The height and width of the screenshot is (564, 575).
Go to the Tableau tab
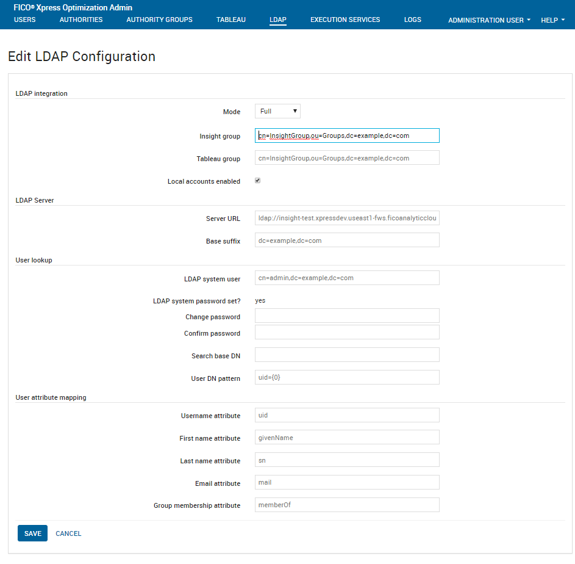pyautogui.click(x=230, y=20)
